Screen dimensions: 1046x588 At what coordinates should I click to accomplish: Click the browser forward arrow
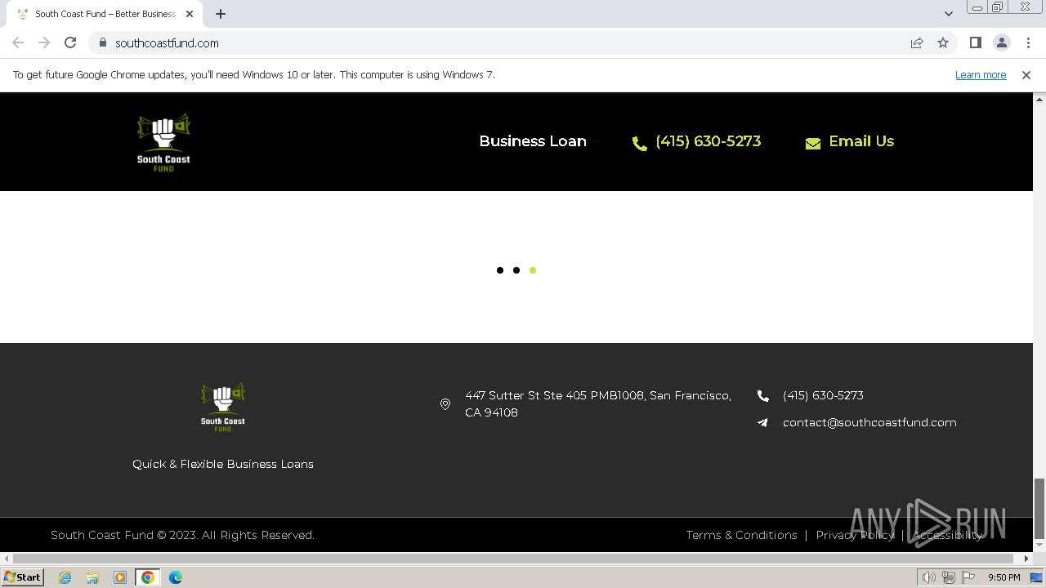coord(44,42)
